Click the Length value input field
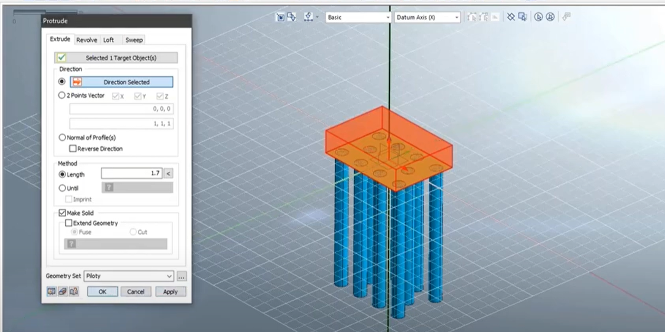The height and width of the screenshot is (332, 665). 131,173
